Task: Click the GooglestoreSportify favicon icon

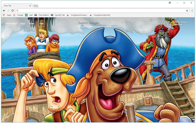Action: click(x=91, y=15)
